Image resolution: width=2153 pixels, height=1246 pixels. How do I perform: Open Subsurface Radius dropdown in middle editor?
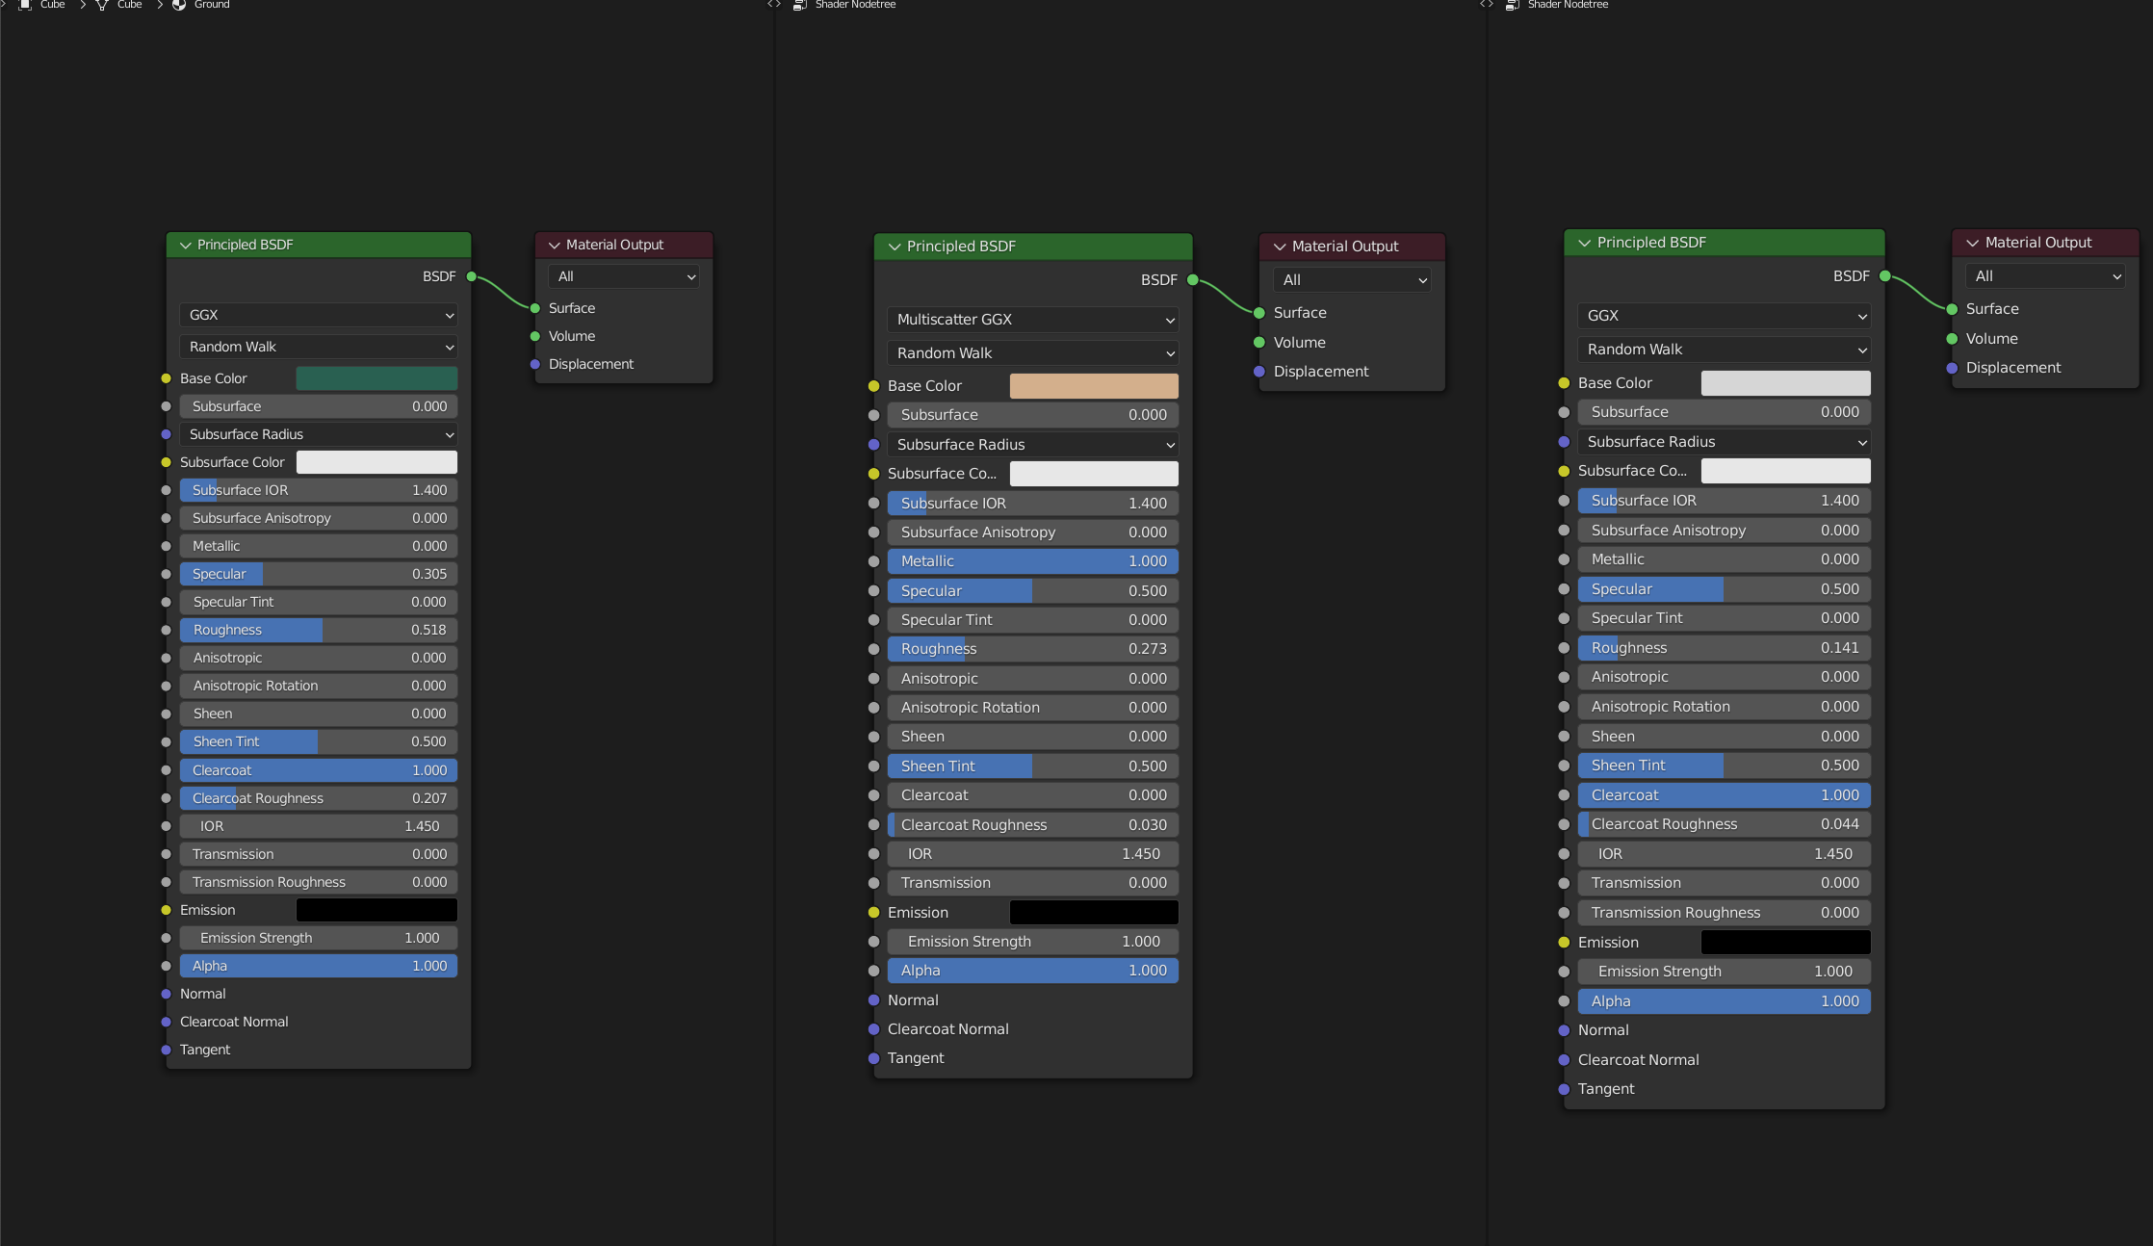[1032, 445]
